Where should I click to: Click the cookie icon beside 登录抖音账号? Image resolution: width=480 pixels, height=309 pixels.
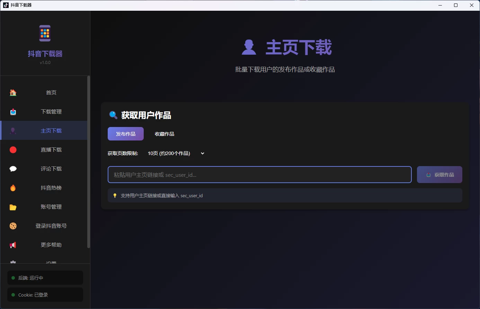pos(13,226)
